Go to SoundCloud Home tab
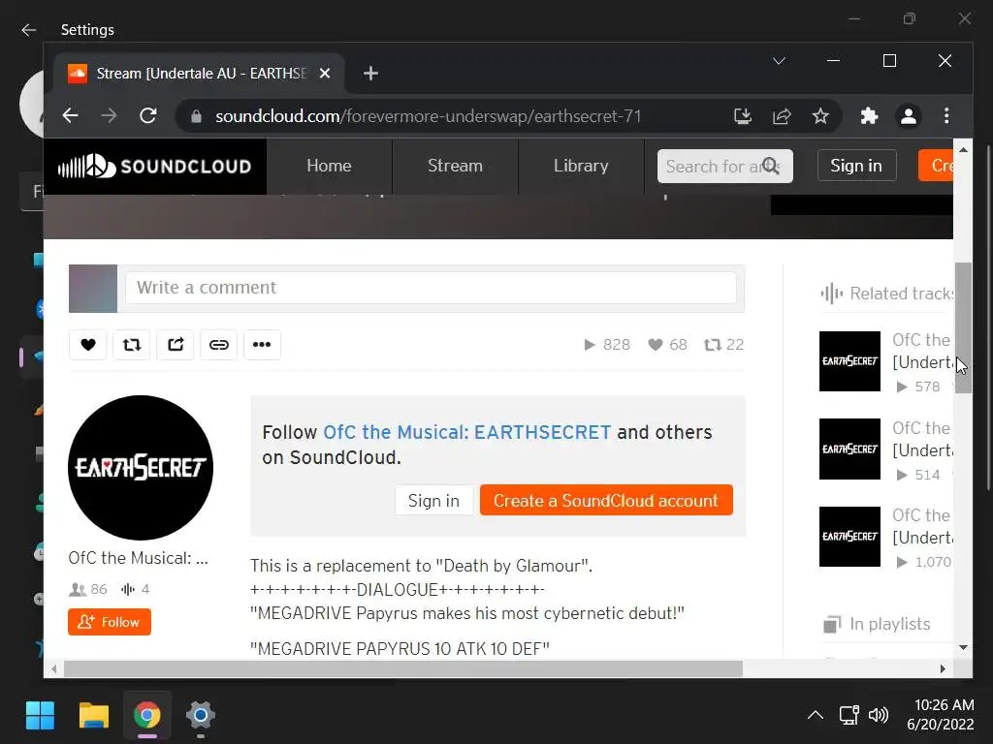This screenshot has width=993, height=744. pos(330,166)
